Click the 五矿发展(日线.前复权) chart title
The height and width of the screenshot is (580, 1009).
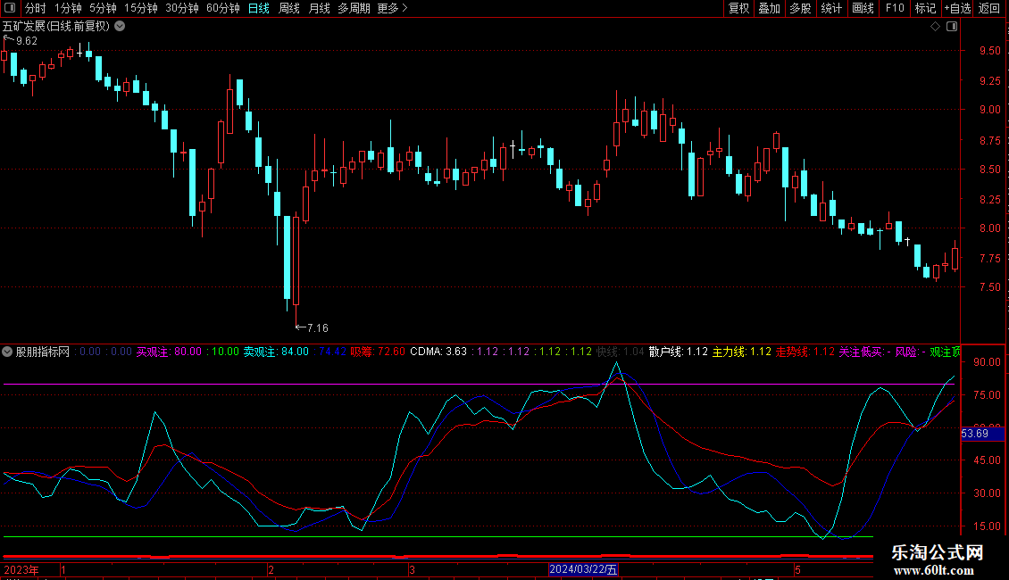[56, 27]
